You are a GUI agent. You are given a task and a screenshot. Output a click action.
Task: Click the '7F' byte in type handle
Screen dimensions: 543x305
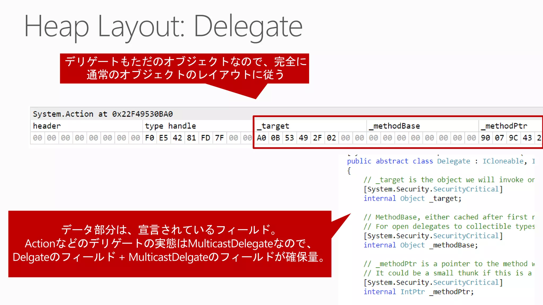[x=219, y=138]
